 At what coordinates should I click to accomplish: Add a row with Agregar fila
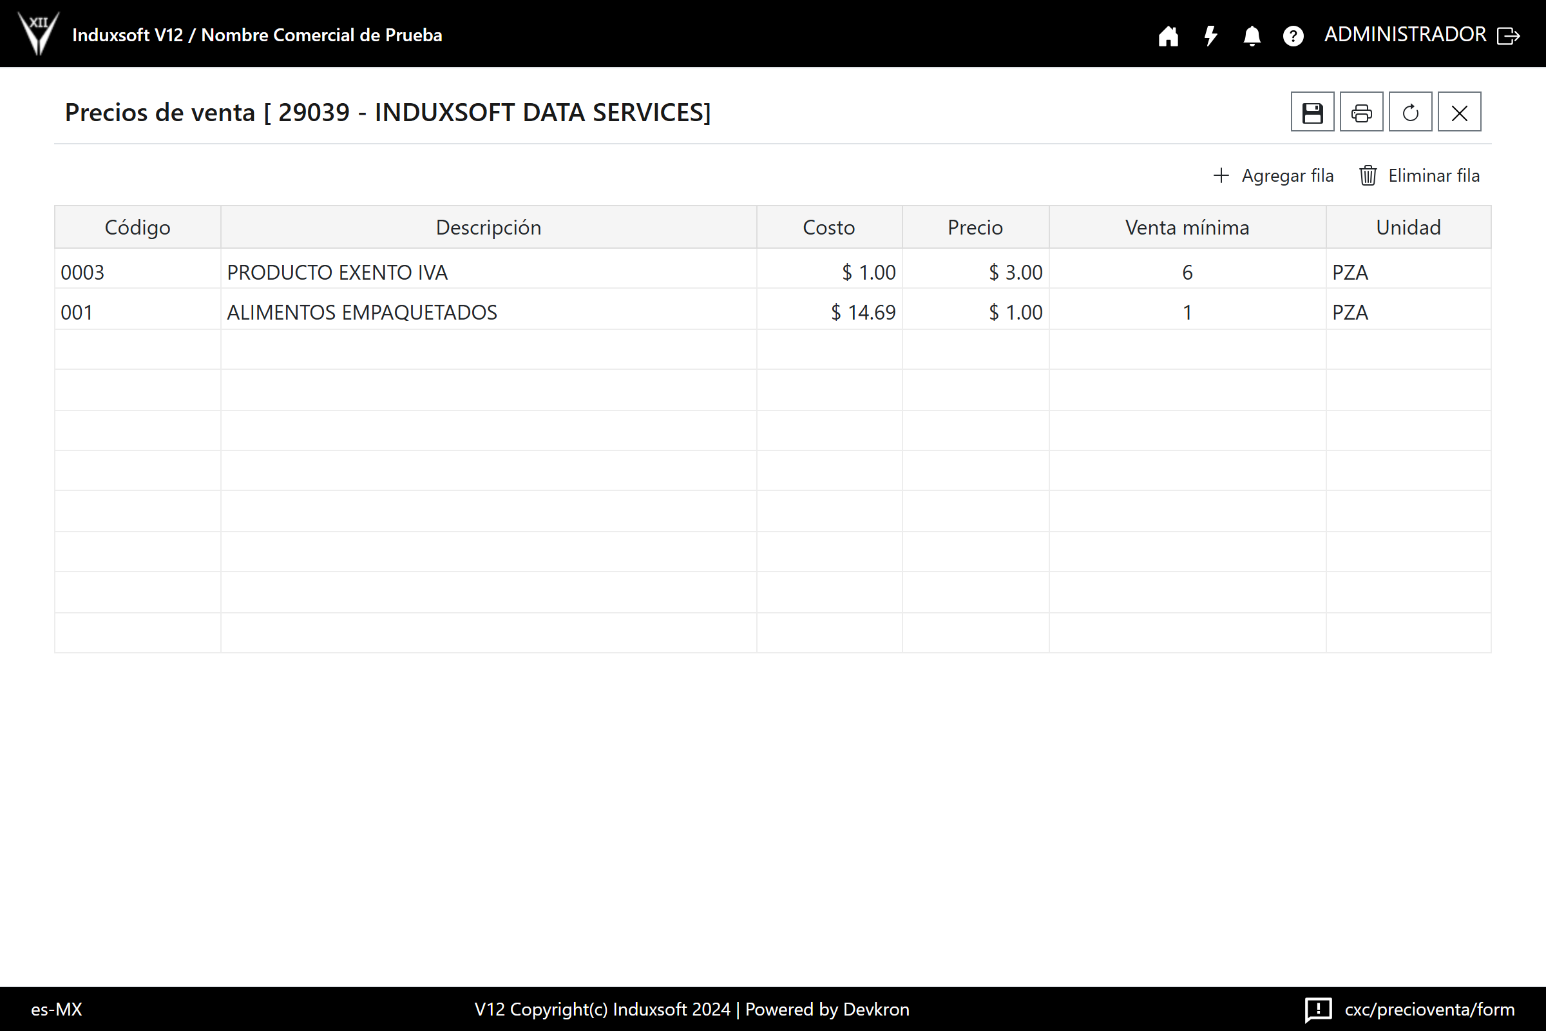1274,175
